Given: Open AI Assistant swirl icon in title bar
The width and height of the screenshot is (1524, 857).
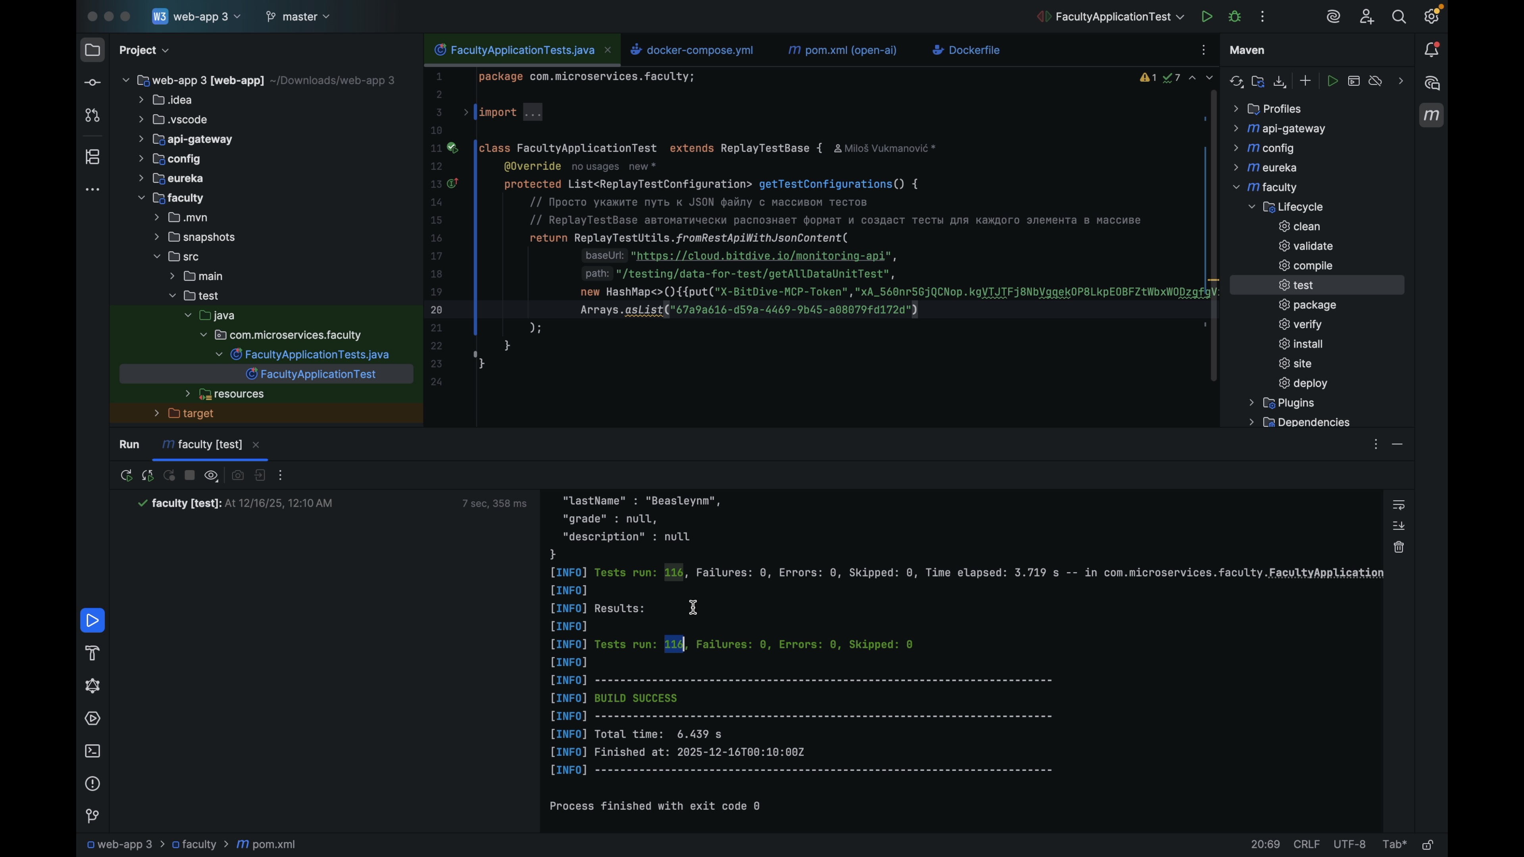Looking at the screenshot, I should point(1333,17).
